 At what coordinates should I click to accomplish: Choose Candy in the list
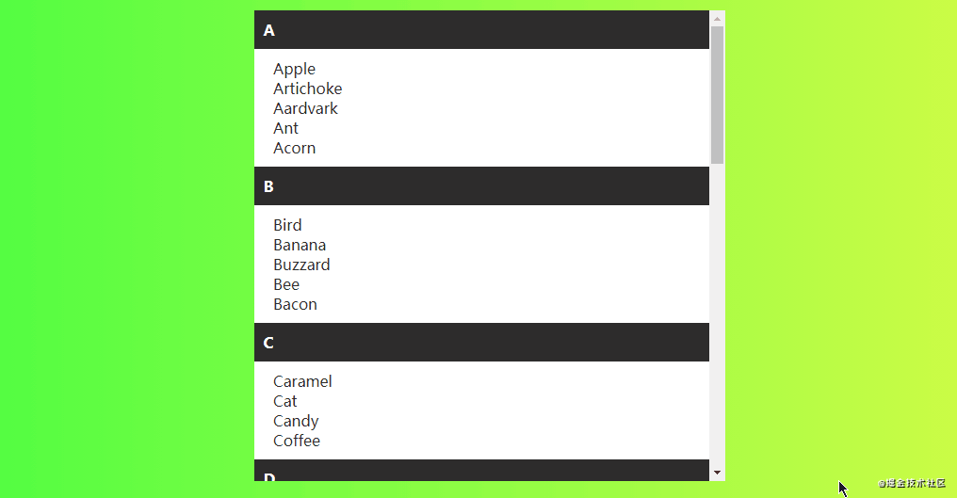point(296,421)
